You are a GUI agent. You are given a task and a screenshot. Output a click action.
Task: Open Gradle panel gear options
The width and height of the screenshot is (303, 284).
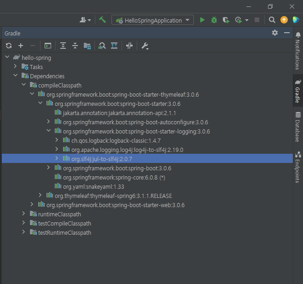pyautogui.click(x=275, y=33)
